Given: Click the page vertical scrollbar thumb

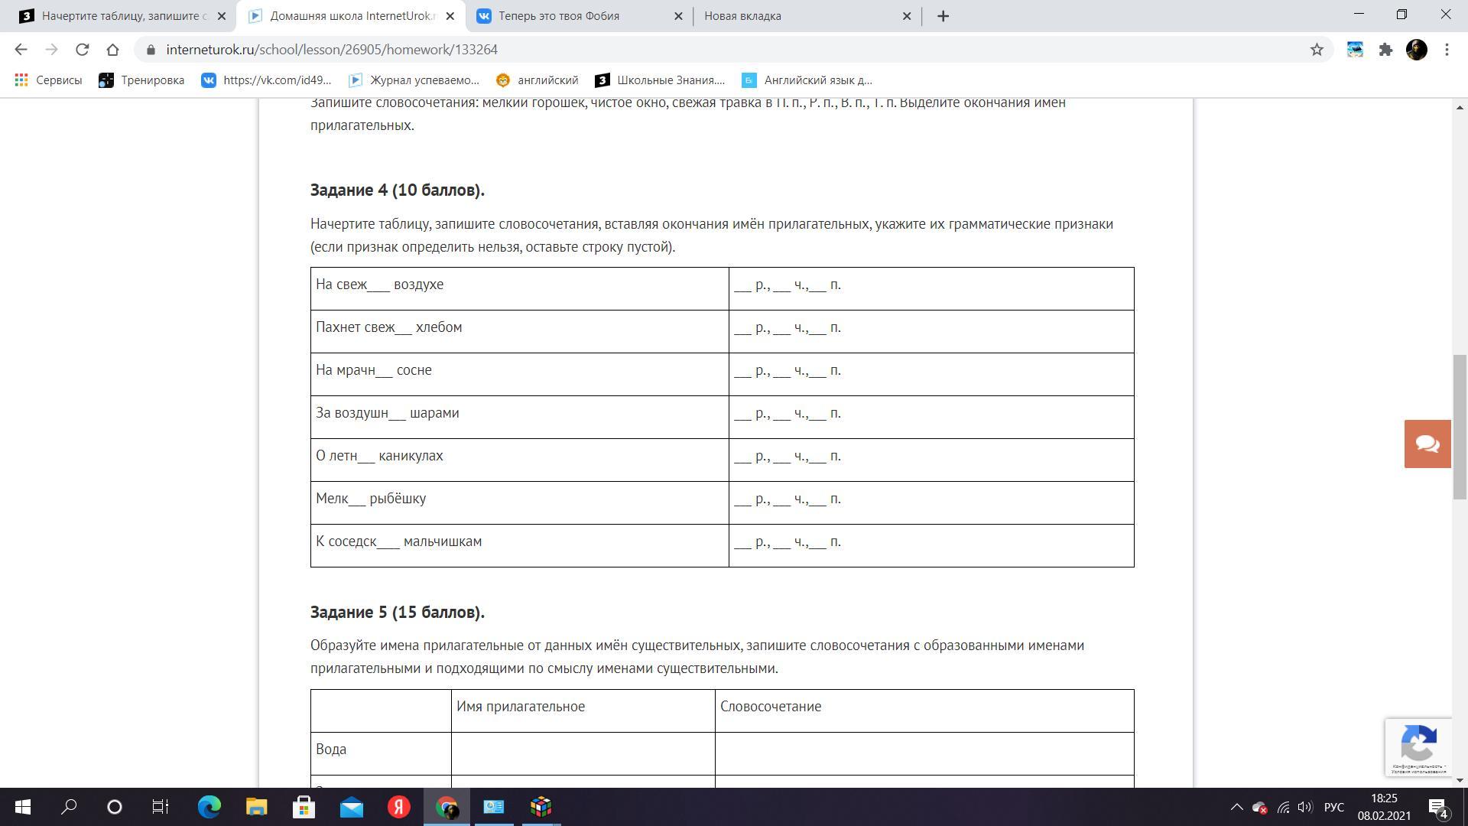Looking at the screenshot, I should [x=1460, y=427].
